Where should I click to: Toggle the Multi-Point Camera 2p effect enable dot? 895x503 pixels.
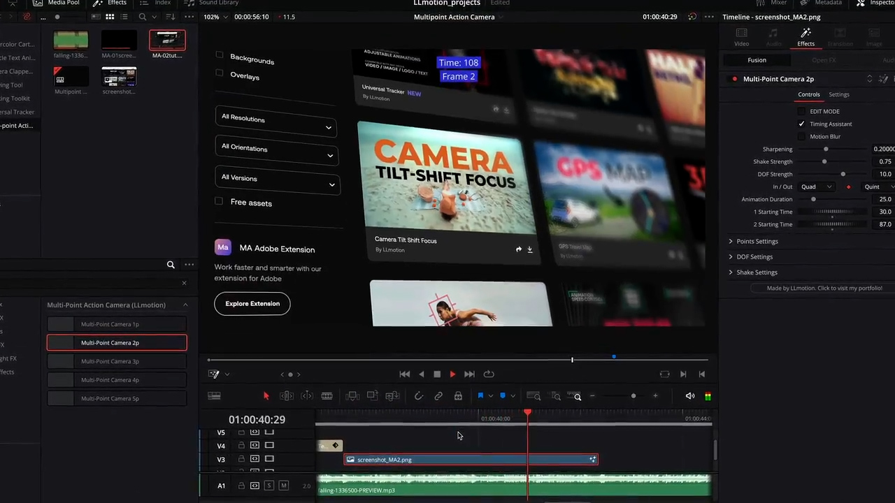734,79
